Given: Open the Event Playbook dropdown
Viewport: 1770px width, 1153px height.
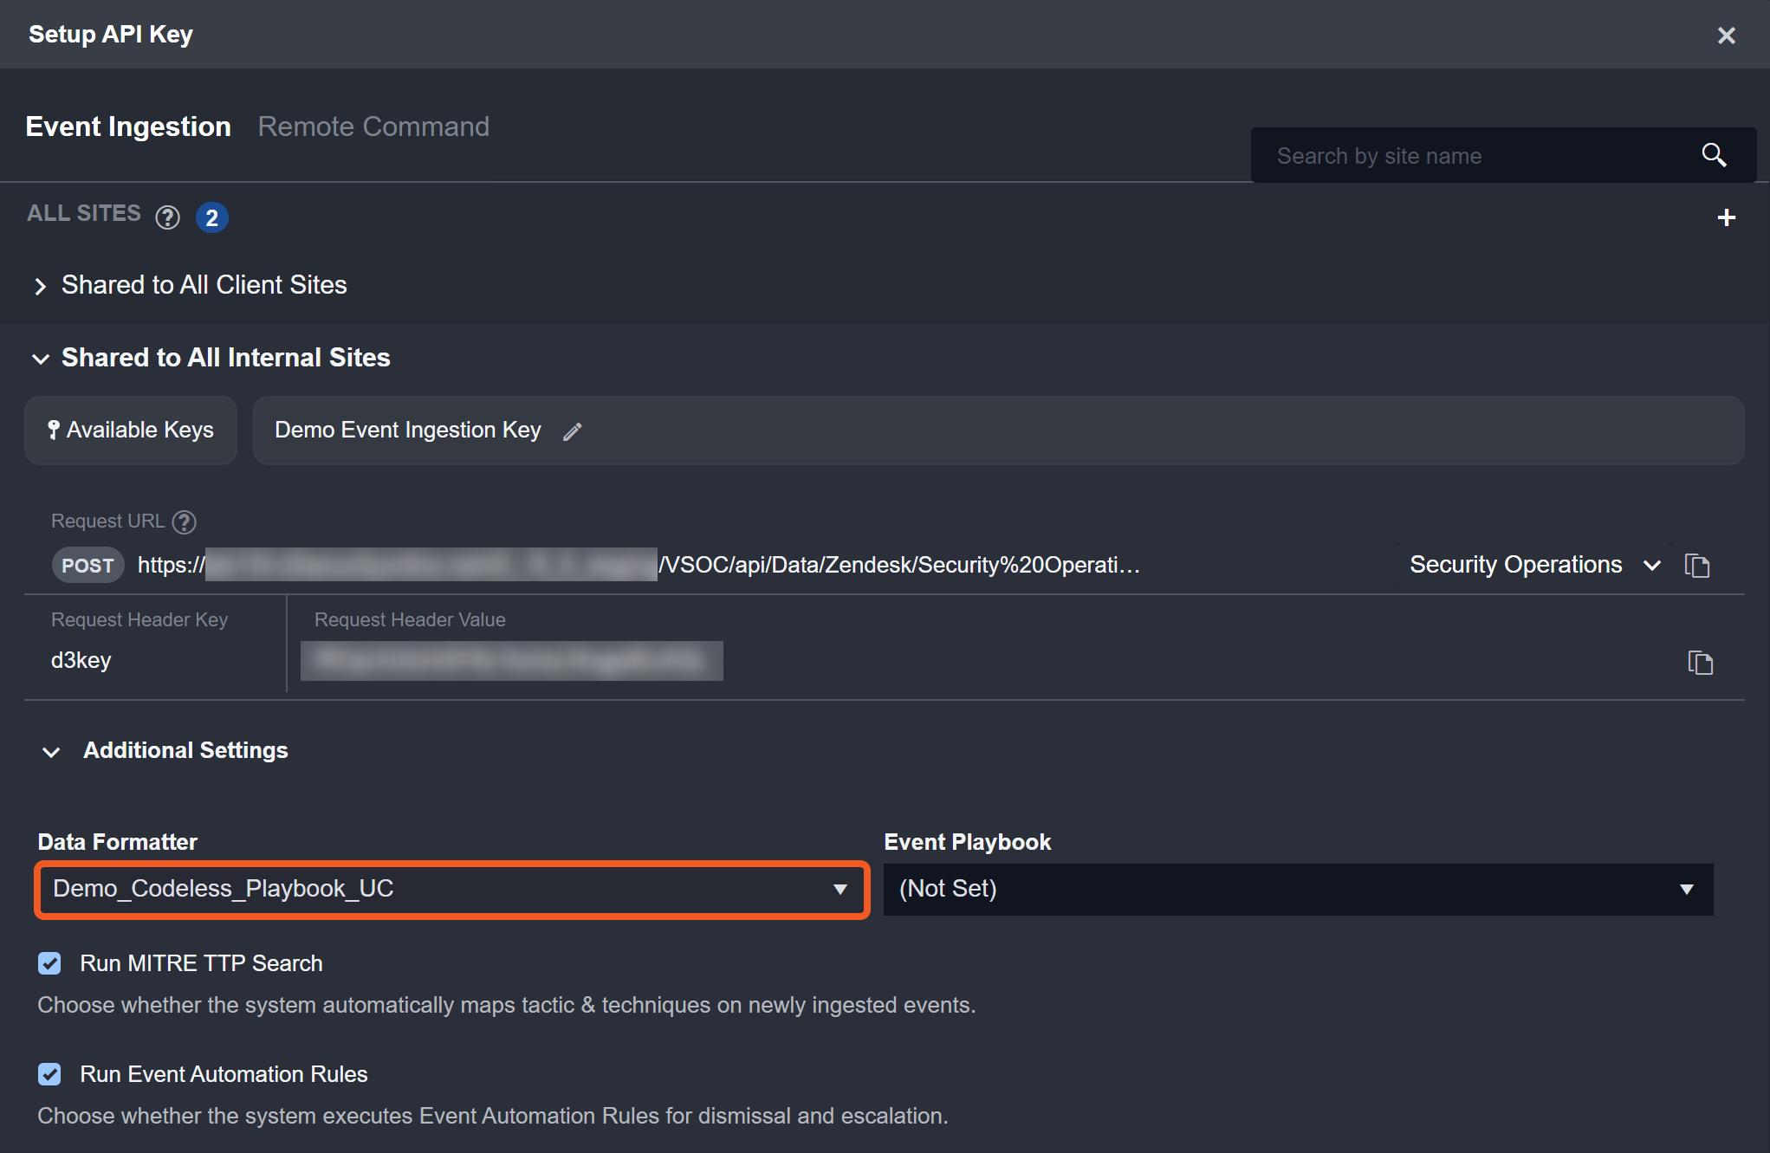Looking at the screenshot, I should pos(1297,890).
